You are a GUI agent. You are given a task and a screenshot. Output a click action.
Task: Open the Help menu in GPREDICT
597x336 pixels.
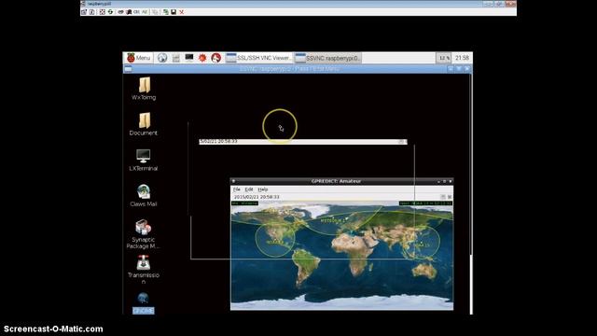click(263, 189)
